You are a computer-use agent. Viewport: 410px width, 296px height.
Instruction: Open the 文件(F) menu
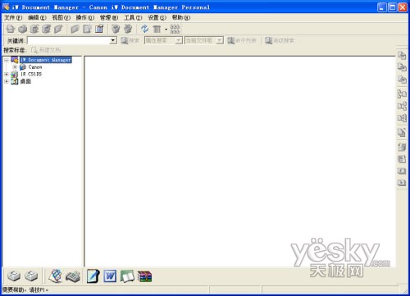click(x=13, y=18)
